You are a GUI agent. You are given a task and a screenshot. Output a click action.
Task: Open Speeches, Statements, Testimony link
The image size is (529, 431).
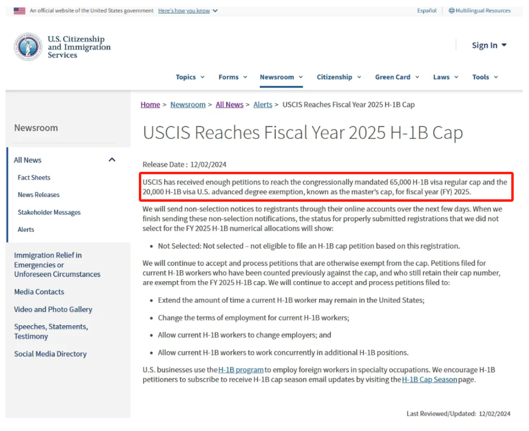(x=51, y=331)
